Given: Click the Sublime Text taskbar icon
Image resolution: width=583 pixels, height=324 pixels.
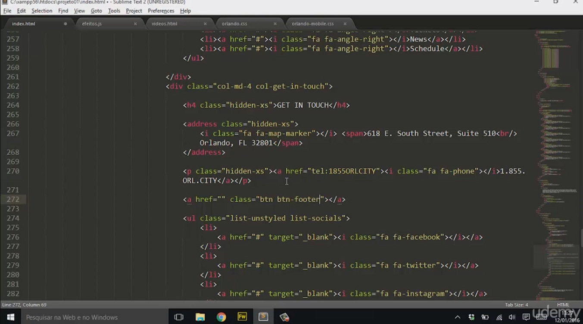Looking at the screenshot, I should [x=263, y=317].
